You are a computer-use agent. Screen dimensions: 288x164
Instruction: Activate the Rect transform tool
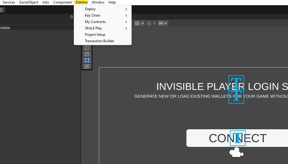pyautogui.click(x=87, y=60)
